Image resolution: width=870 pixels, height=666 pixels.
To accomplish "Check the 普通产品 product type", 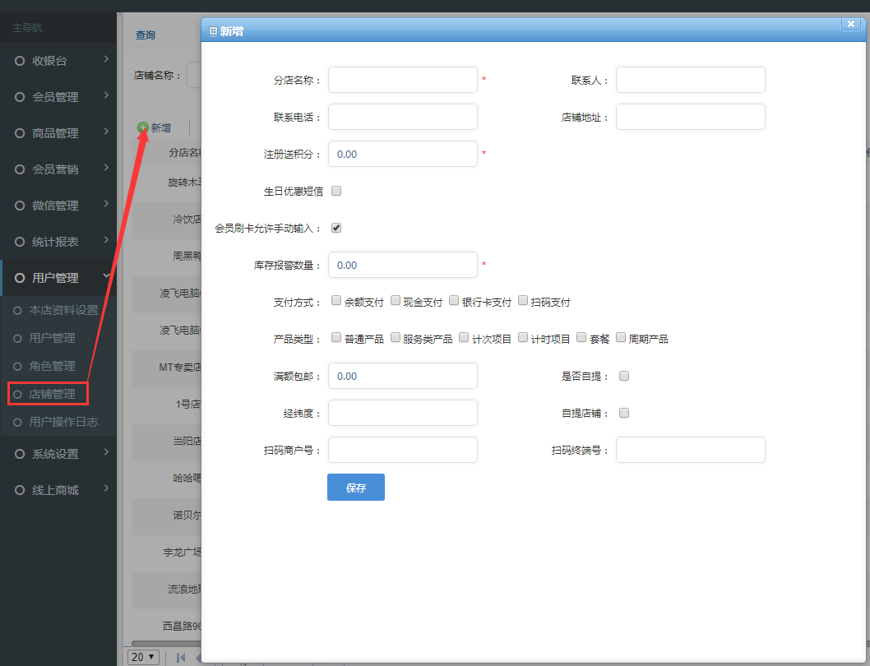I will click(x=336, y=337).
